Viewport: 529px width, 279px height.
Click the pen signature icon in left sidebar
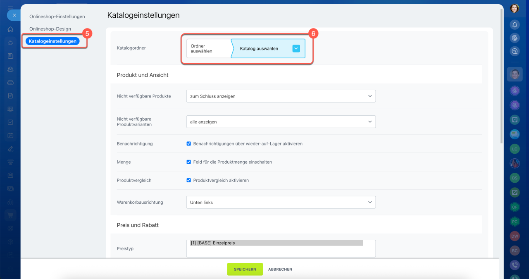click(10, 148)
